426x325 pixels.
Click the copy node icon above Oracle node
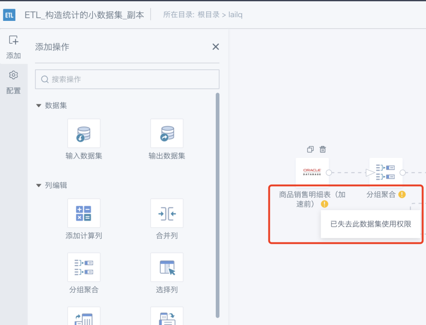point(310,149)
